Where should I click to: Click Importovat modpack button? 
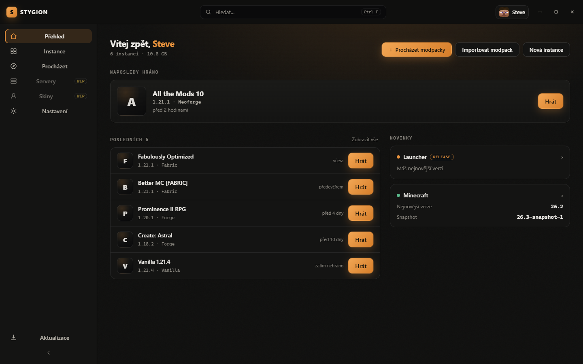487,50
